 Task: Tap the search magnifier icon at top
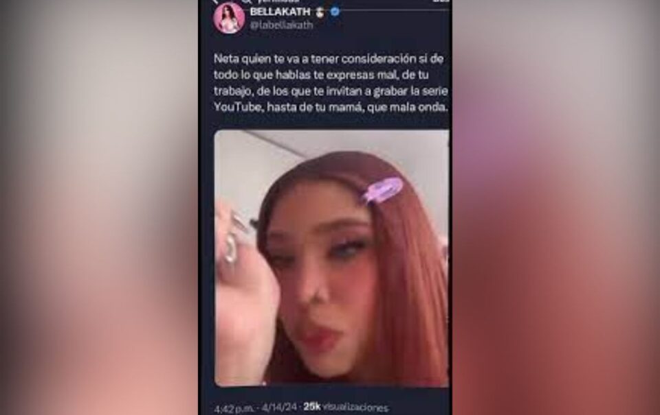point(247,1)
